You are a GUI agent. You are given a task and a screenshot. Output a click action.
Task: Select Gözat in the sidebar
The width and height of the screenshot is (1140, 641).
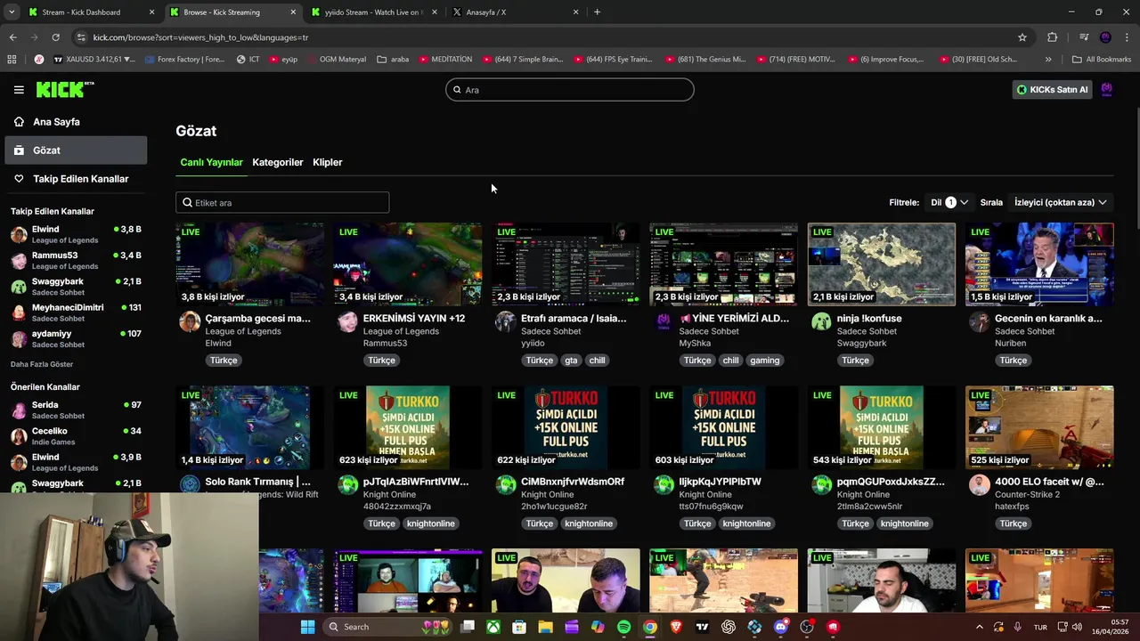click(76, 150)
